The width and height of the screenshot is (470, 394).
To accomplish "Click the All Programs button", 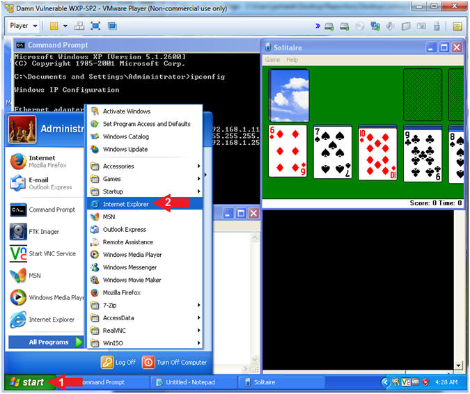I will click(46, 342).
